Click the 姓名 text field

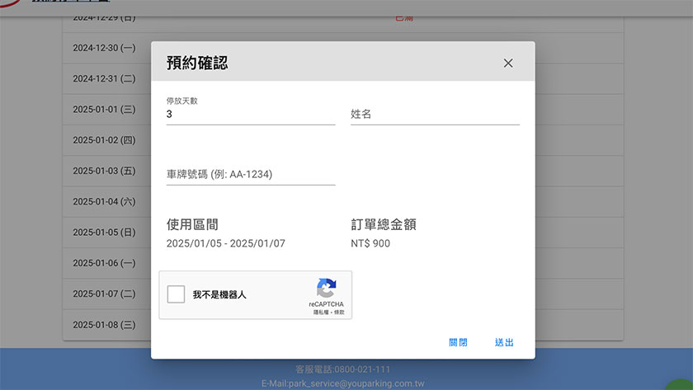click(435, 115)
